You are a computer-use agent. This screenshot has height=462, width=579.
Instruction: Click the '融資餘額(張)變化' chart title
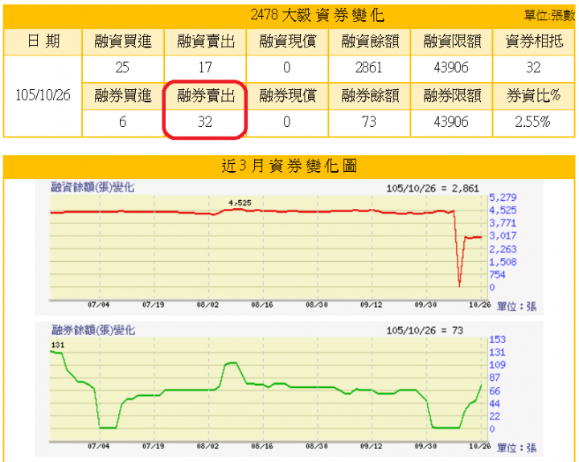(x=92, y=187)
